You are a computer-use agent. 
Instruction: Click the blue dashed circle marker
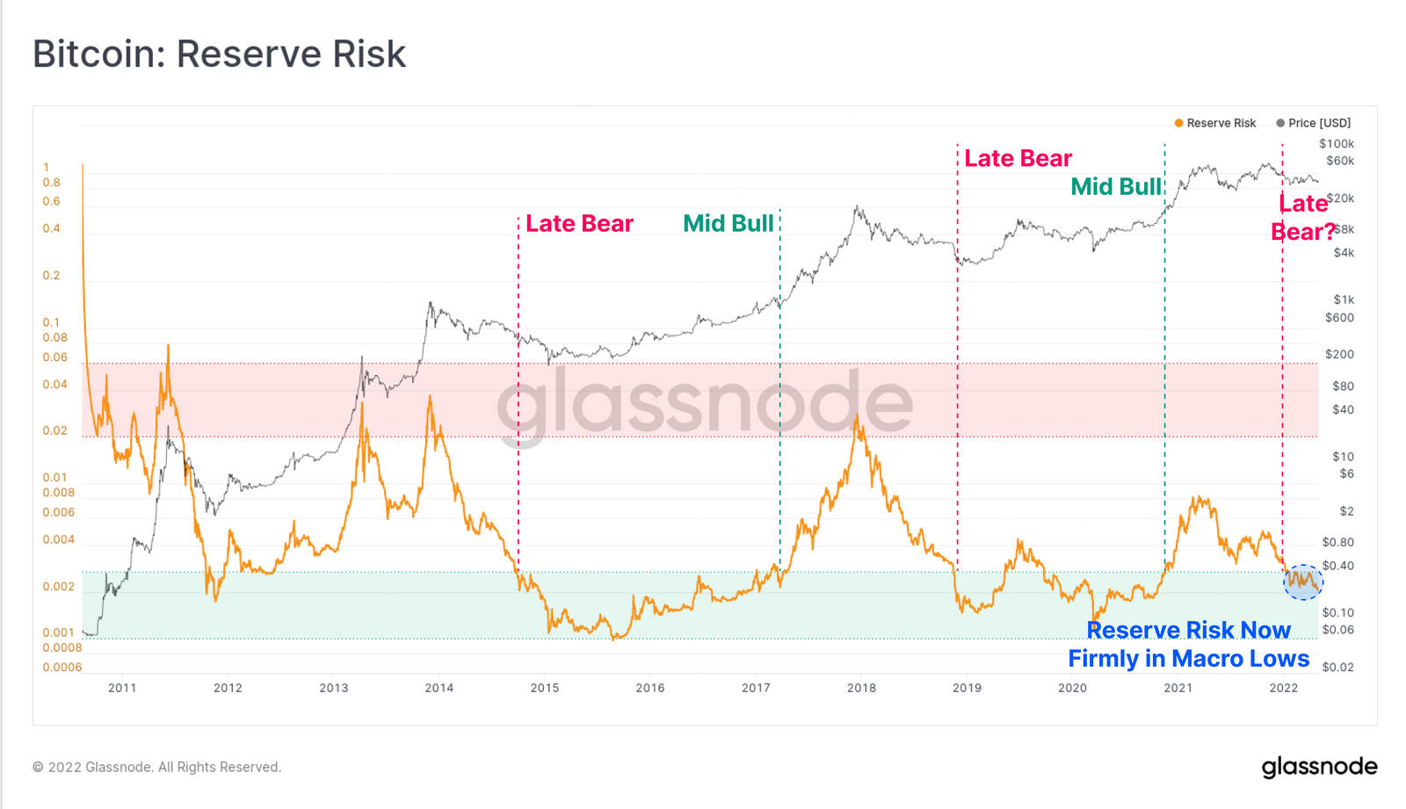[x=1303, y=581]
